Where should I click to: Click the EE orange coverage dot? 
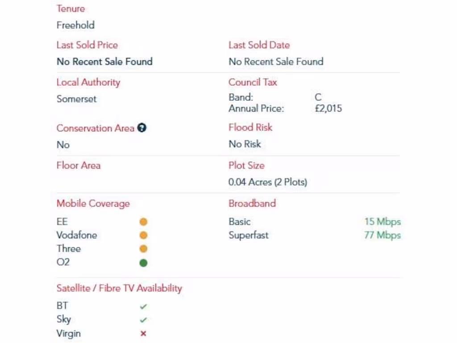(143, 222)
